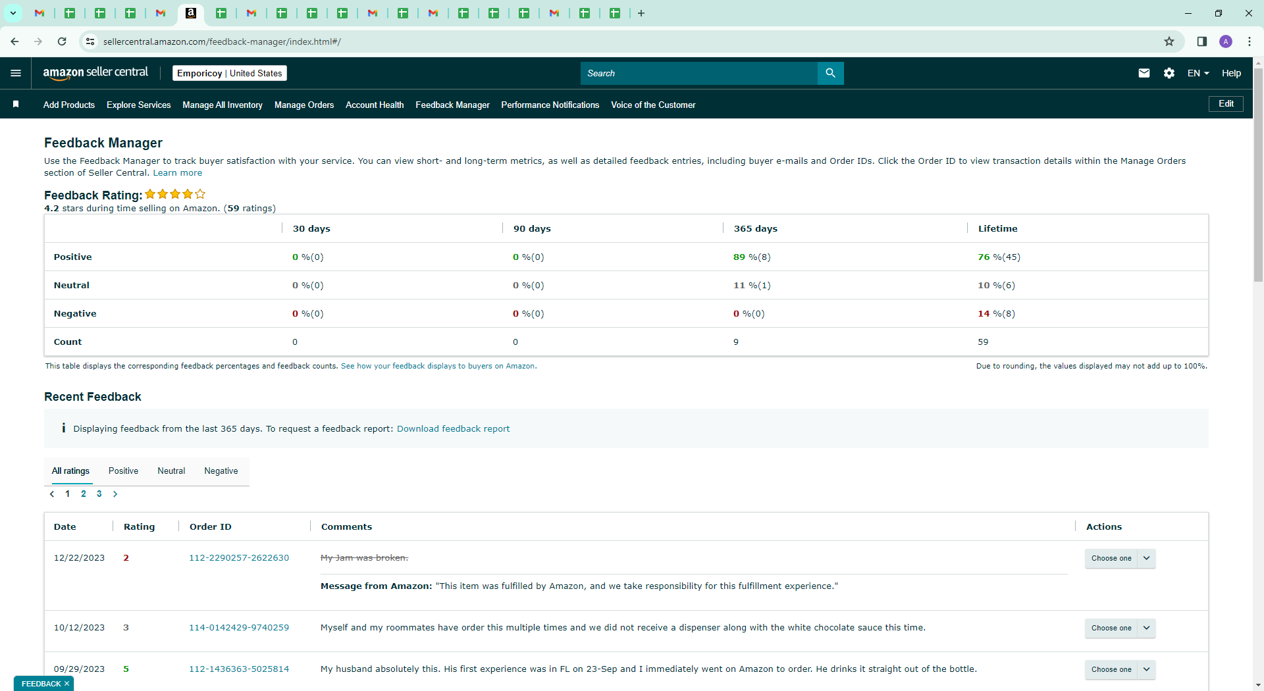
Task: Open the Seller Central hamburger menu
Action: 16,73
